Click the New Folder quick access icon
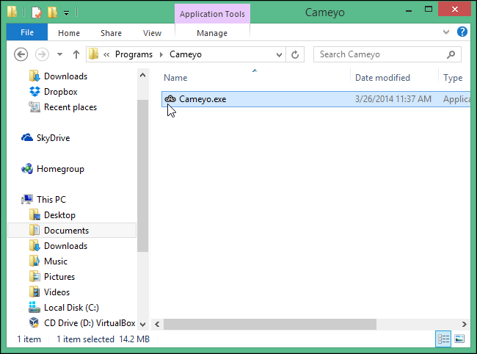 coord(52,12)
